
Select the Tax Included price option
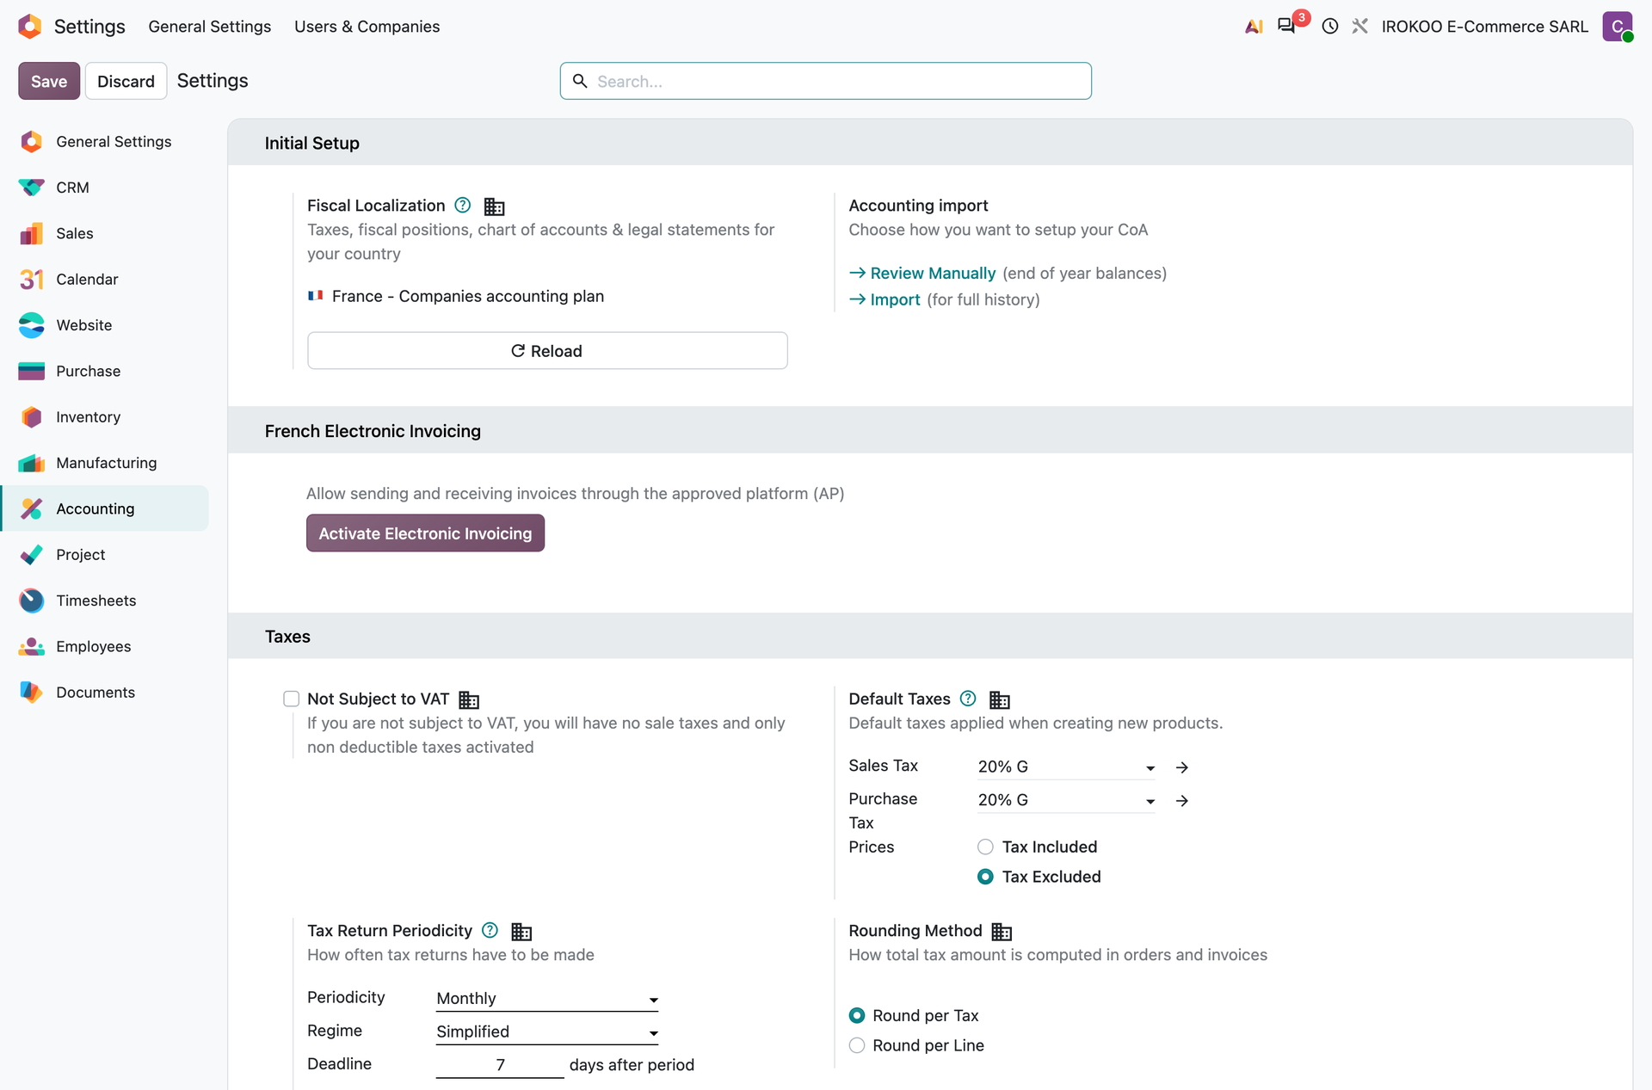(986, 847)
